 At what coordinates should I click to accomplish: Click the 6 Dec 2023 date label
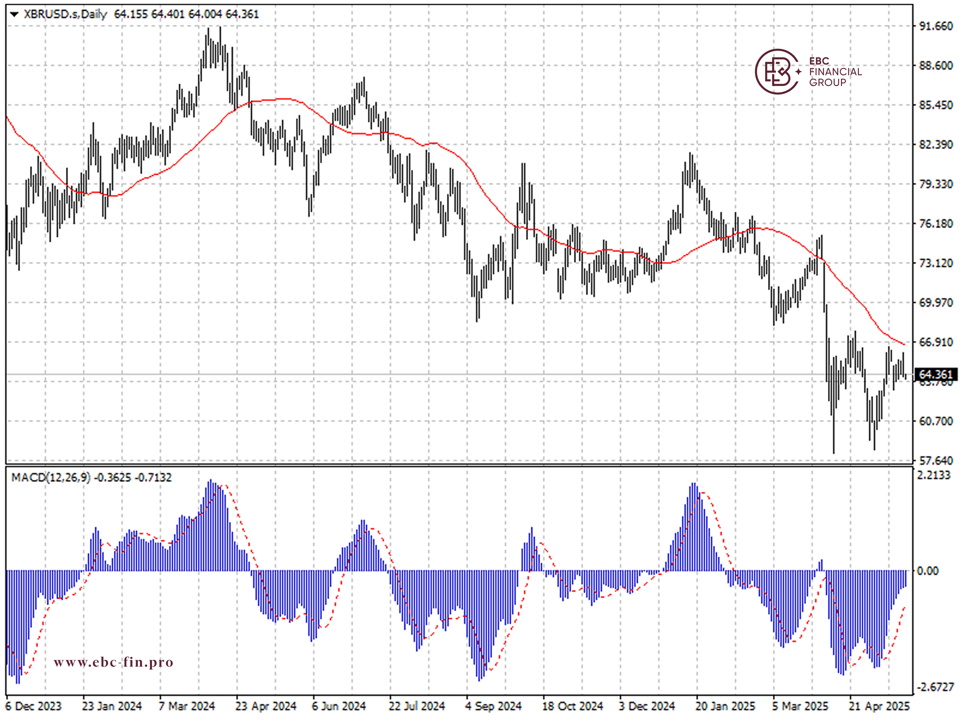click(x=33, y=706)
